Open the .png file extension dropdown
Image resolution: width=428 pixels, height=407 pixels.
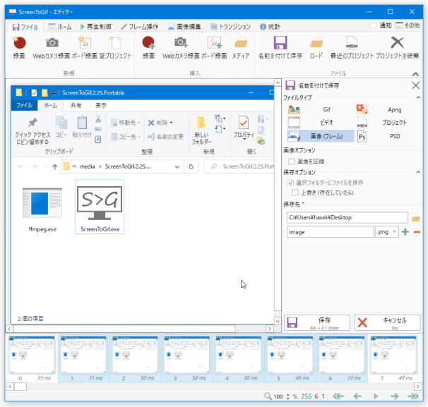pyautogui.click(x=386, y=231)
